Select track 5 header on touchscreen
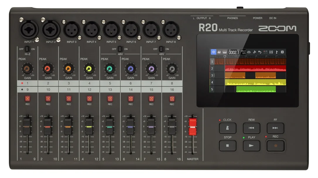 212,89
